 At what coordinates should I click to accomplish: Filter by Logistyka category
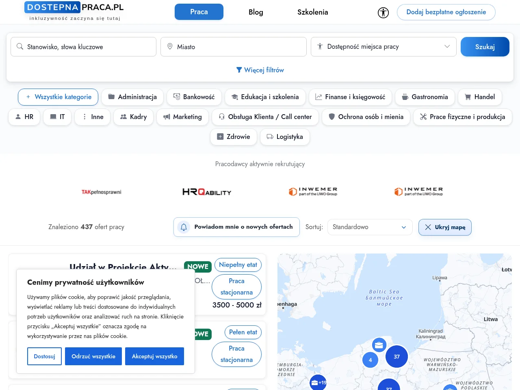[285, 136]
